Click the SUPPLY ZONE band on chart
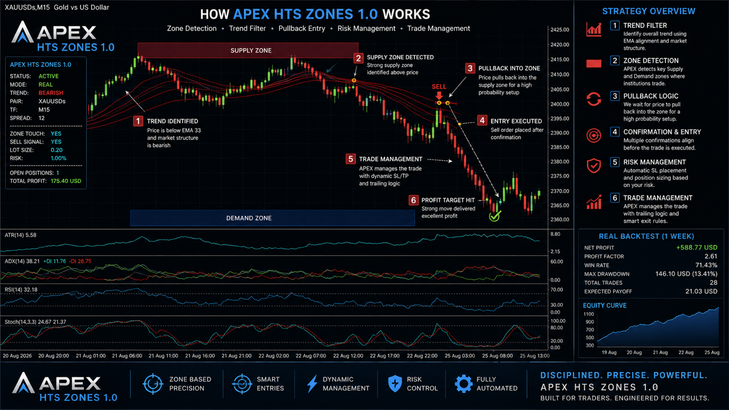Image resolution: width=729 pixels, height=410 pixels. pos(248,51)
